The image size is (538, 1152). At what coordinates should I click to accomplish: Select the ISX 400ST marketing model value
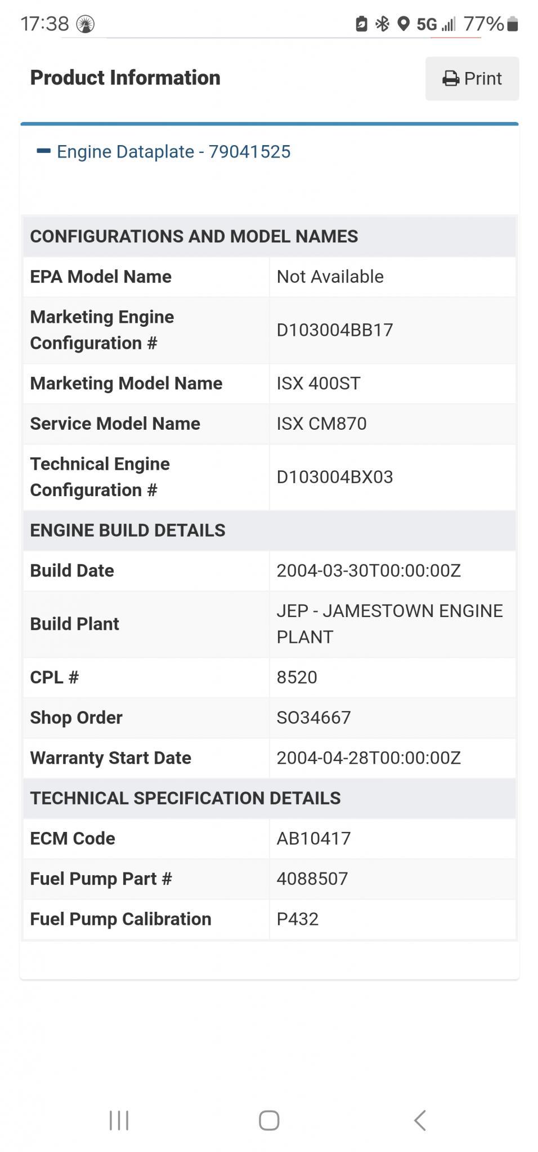click(x=319, y=384)
